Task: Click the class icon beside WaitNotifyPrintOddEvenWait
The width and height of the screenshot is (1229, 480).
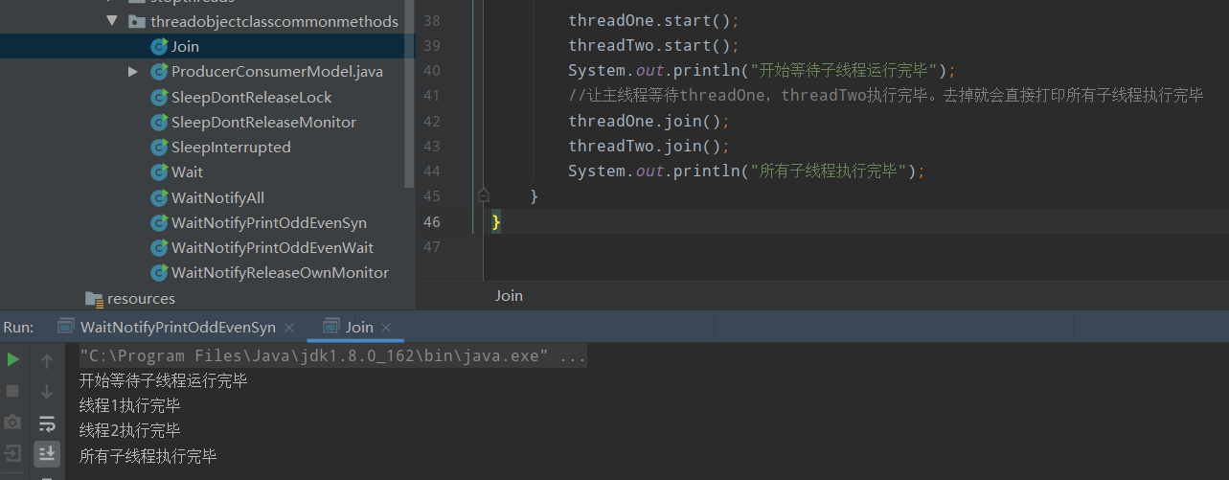Action: coord(159,247)
